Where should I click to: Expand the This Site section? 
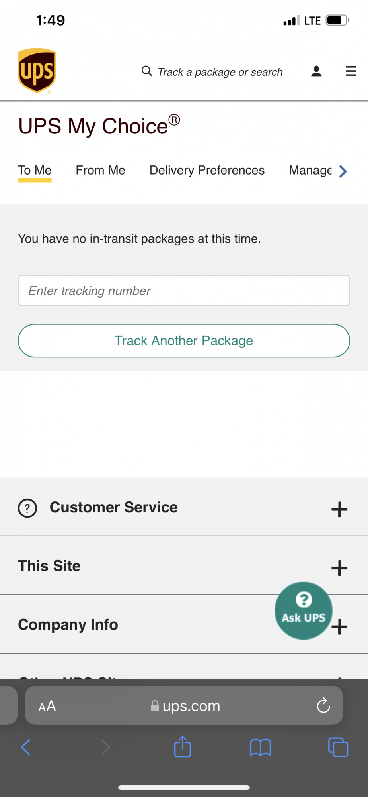pos(184,566)
